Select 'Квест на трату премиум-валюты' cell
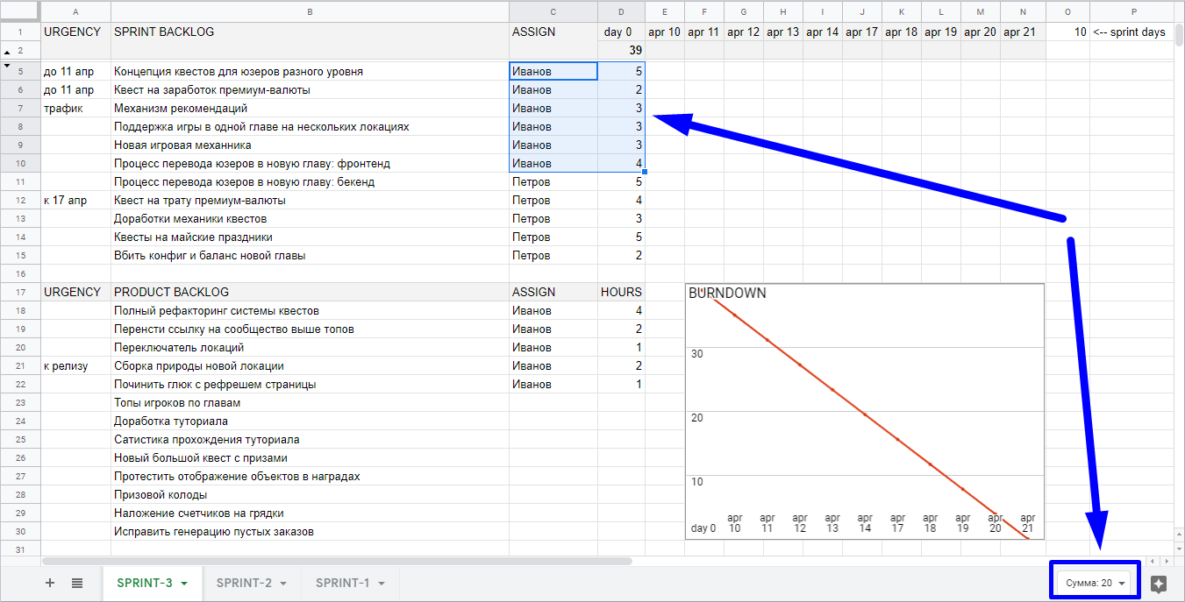 click(310, 200)
